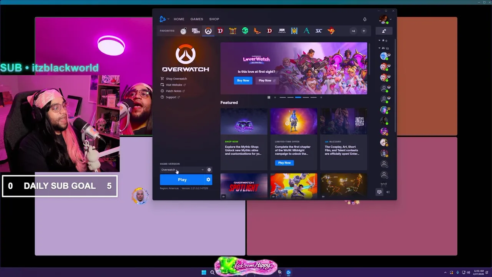Go to the HOME tab

[179, 19]
